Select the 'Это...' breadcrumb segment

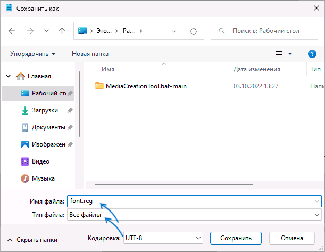104,31
